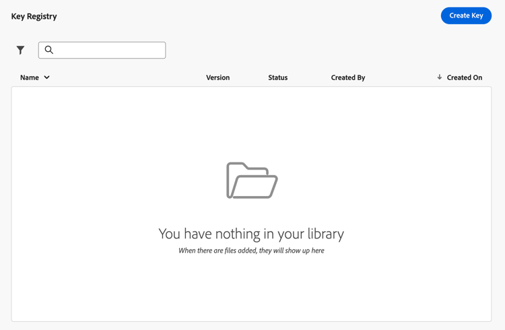Expand the Name column chevron
Viewport: 505px width, 330px height.
[46, 77]
